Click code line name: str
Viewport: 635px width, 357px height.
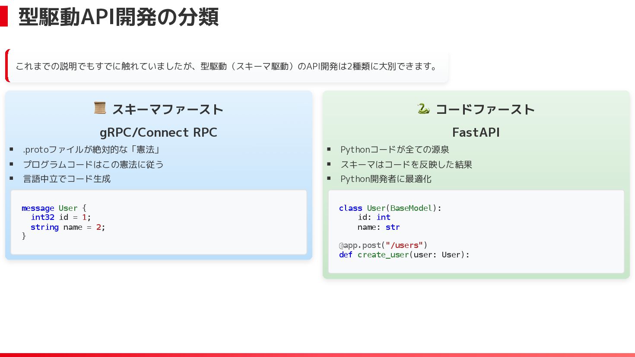click(379, 227)
